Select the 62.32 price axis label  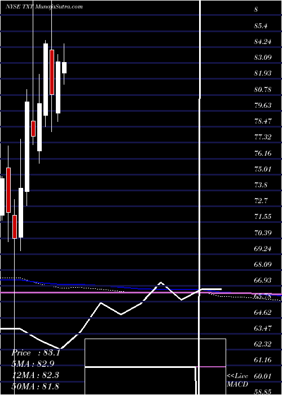(263, 344)
